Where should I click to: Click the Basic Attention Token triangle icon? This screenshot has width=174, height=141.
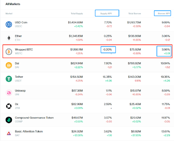9,133
